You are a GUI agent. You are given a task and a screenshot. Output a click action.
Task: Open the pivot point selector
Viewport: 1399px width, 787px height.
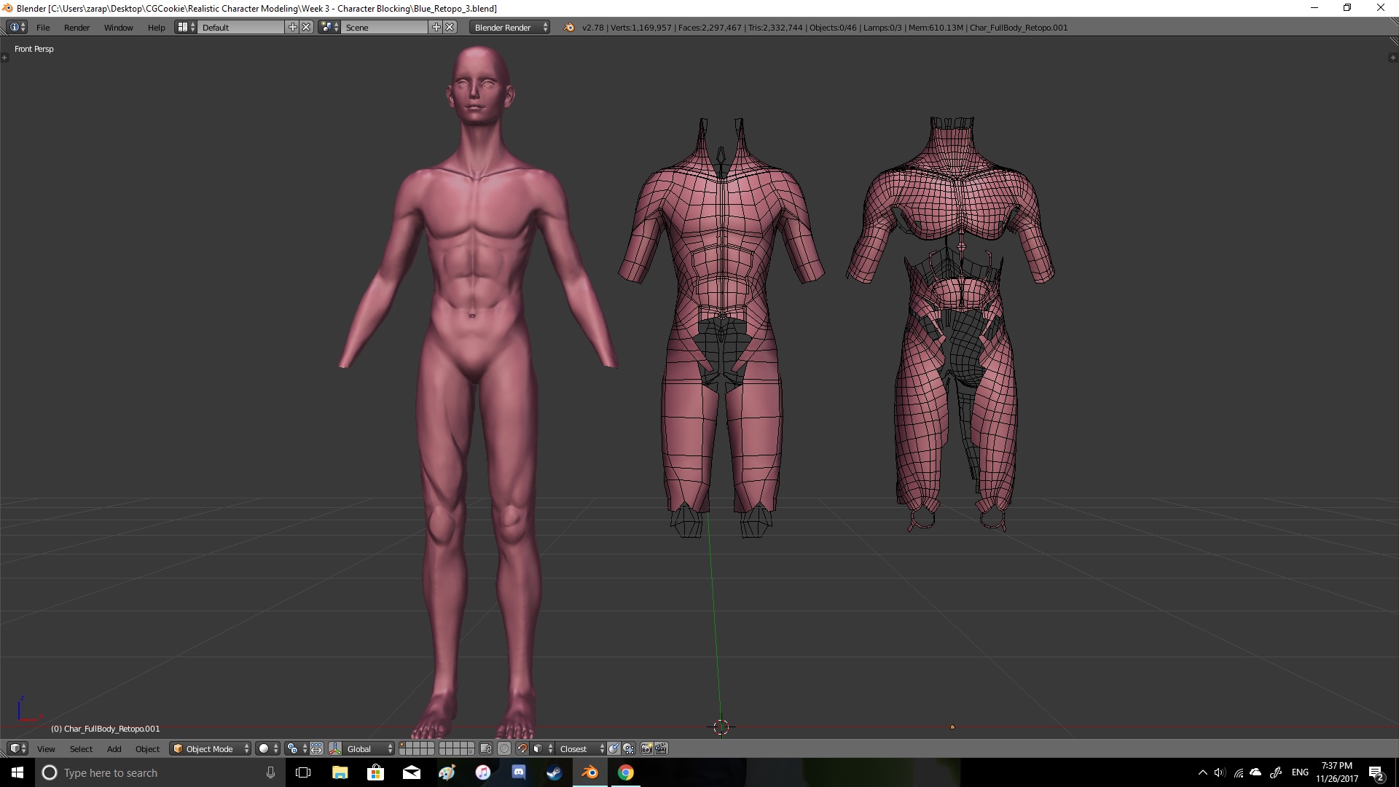pyautogui.click(x=296, y=748)
